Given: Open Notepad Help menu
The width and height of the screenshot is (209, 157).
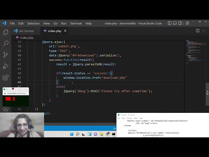Looking at the screenshot, I should (x=141, y=118).
